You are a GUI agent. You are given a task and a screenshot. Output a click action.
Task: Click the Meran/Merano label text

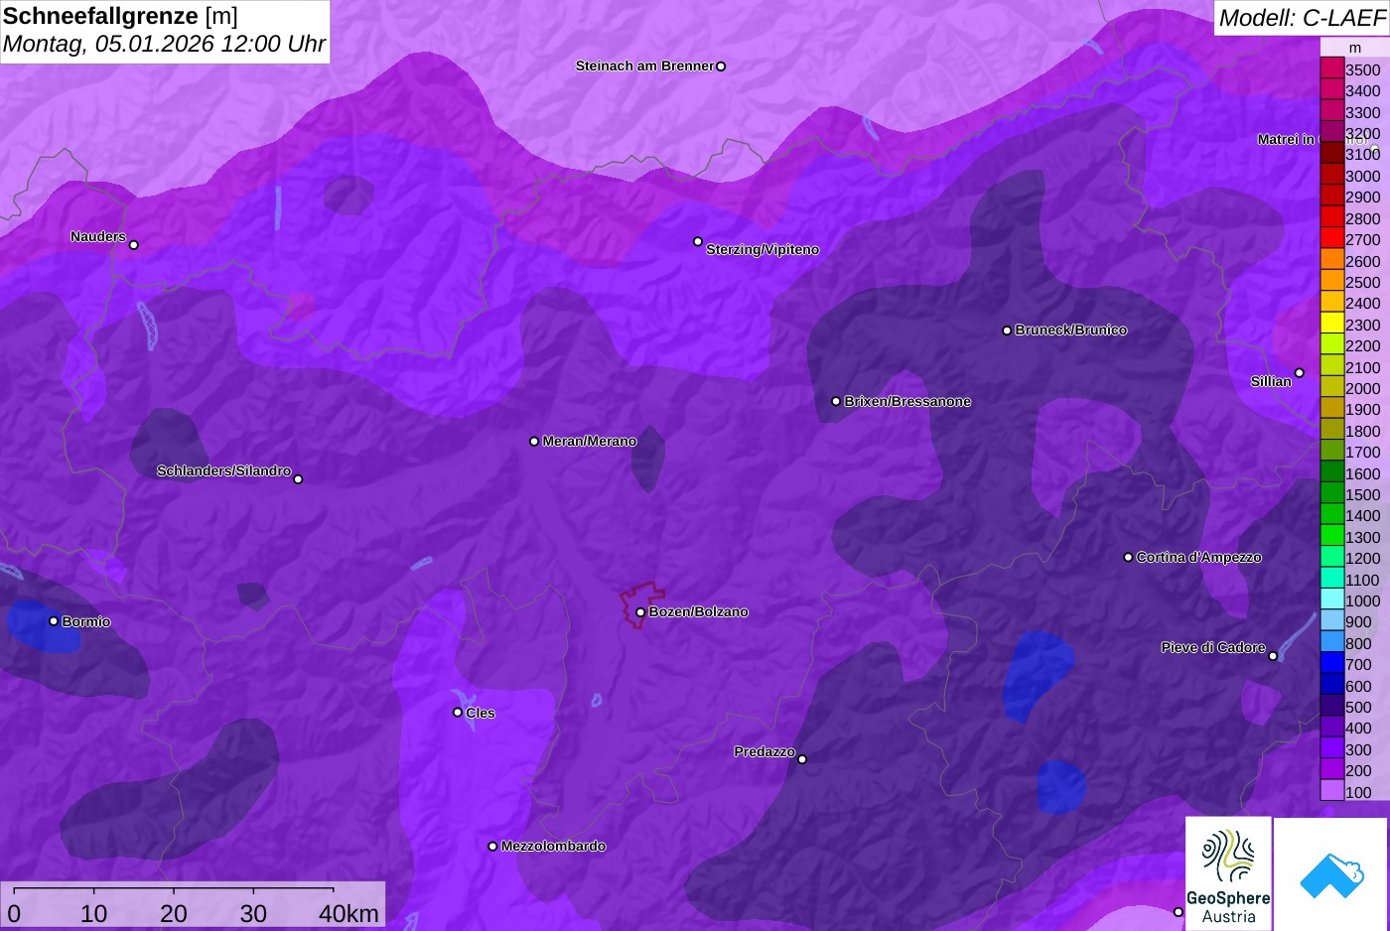(x=590, y=442)
